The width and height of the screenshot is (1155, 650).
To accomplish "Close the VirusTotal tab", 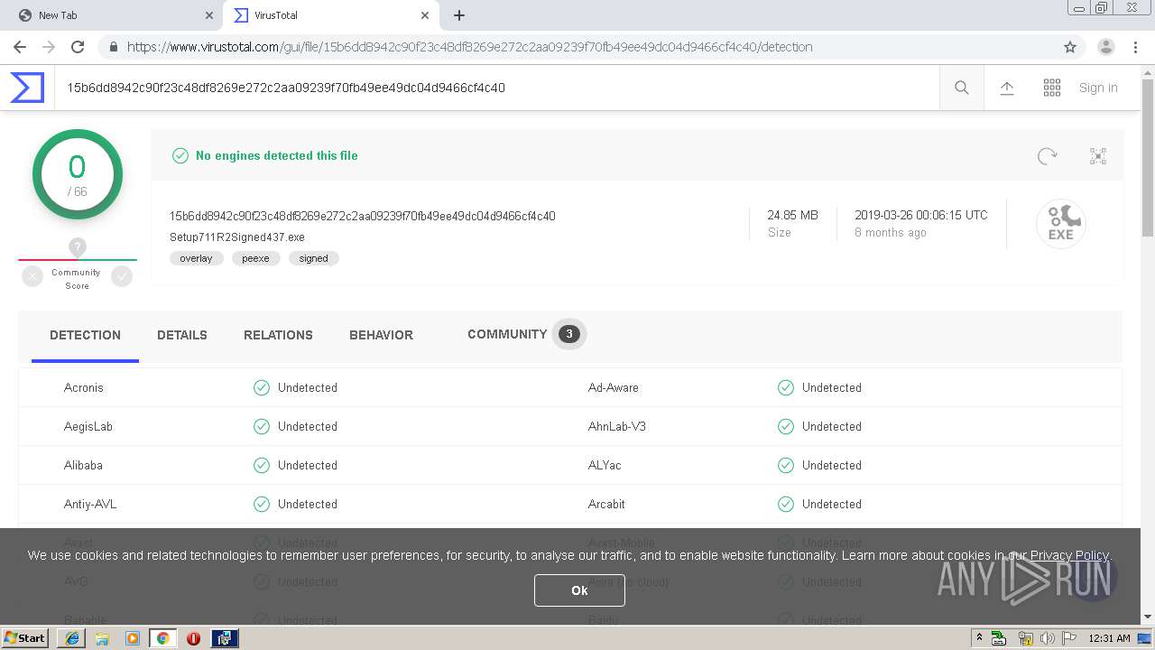I will 425,15.
